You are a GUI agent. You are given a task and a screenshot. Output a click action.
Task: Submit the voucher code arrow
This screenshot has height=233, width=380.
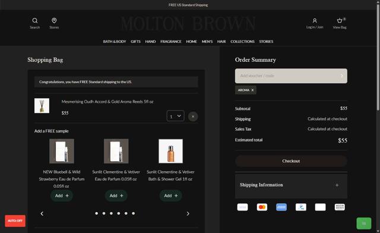[x=342, y=75]
